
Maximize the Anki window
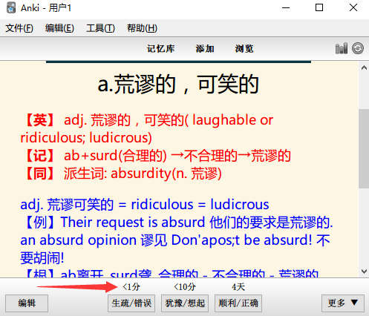point(319,7)
